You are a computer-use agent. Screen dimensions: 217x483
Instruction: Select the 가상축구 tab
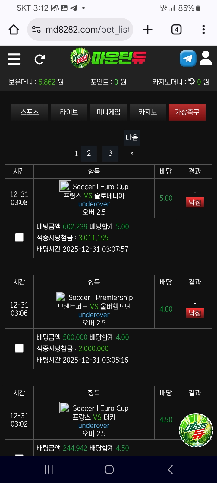coord(187,112)
